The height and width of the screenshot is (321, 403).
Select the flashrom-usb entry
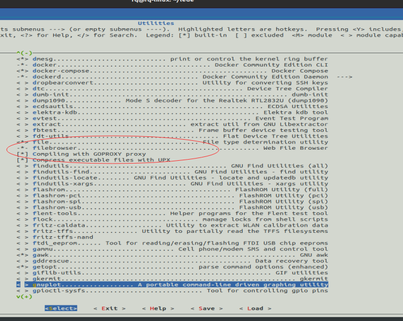click(x=172, y=207)
